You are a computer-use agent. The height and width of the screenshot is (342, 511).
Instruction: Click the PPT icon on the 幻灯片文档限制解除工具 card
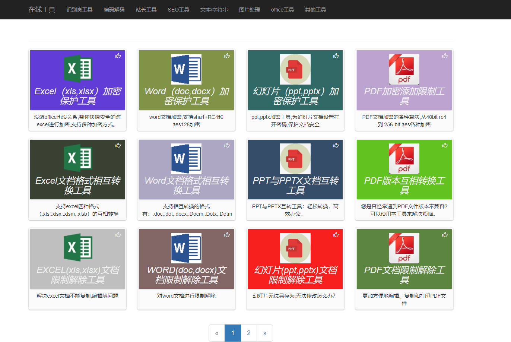coord(295,248)
